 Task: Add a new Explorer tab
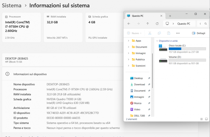170,16
